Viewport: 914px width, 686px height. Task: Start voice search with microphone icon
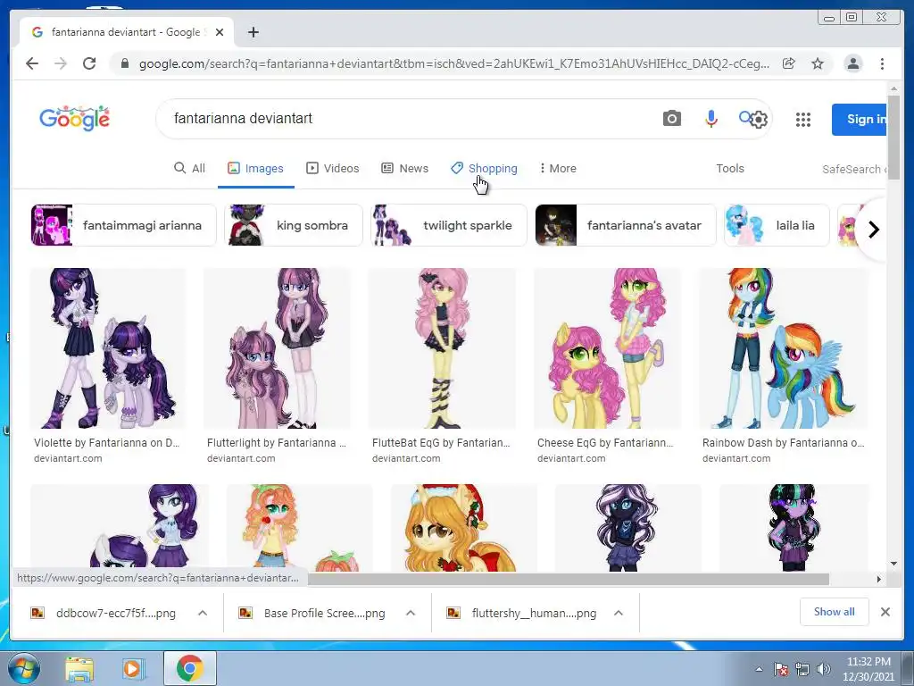(x=711, y=119)
